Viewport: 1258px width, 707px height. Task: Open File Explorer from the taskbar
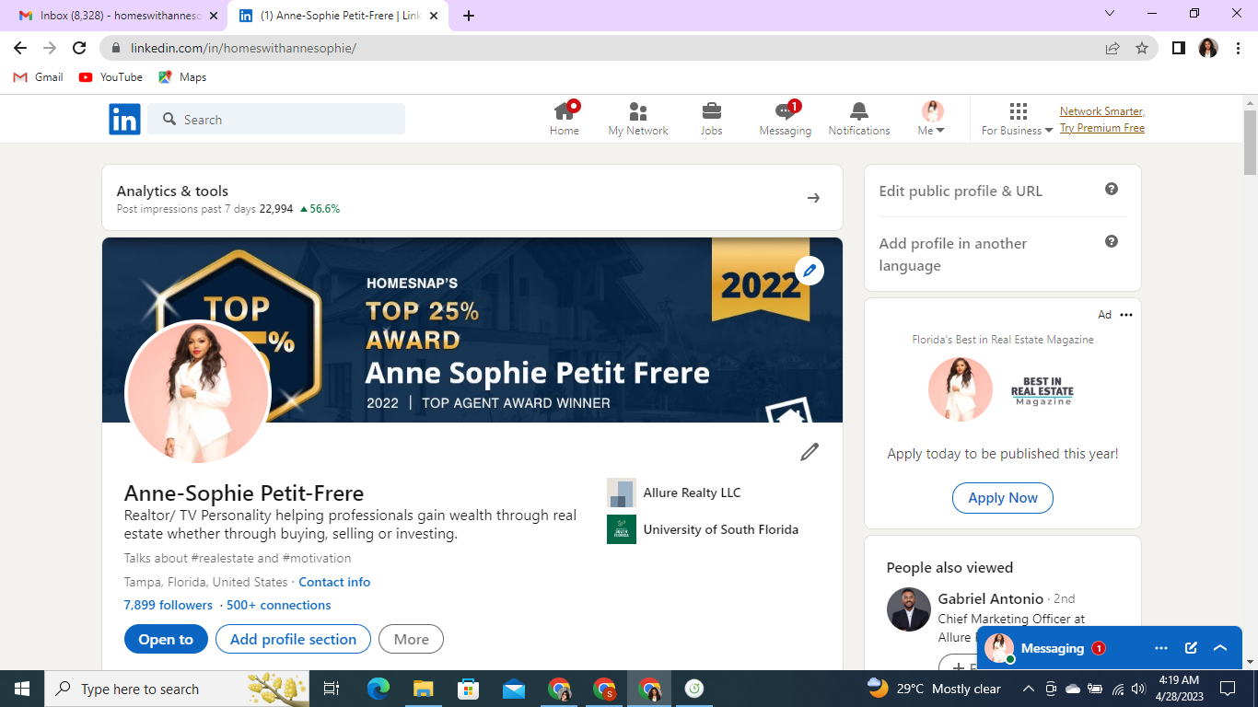(x=424, y=689)
